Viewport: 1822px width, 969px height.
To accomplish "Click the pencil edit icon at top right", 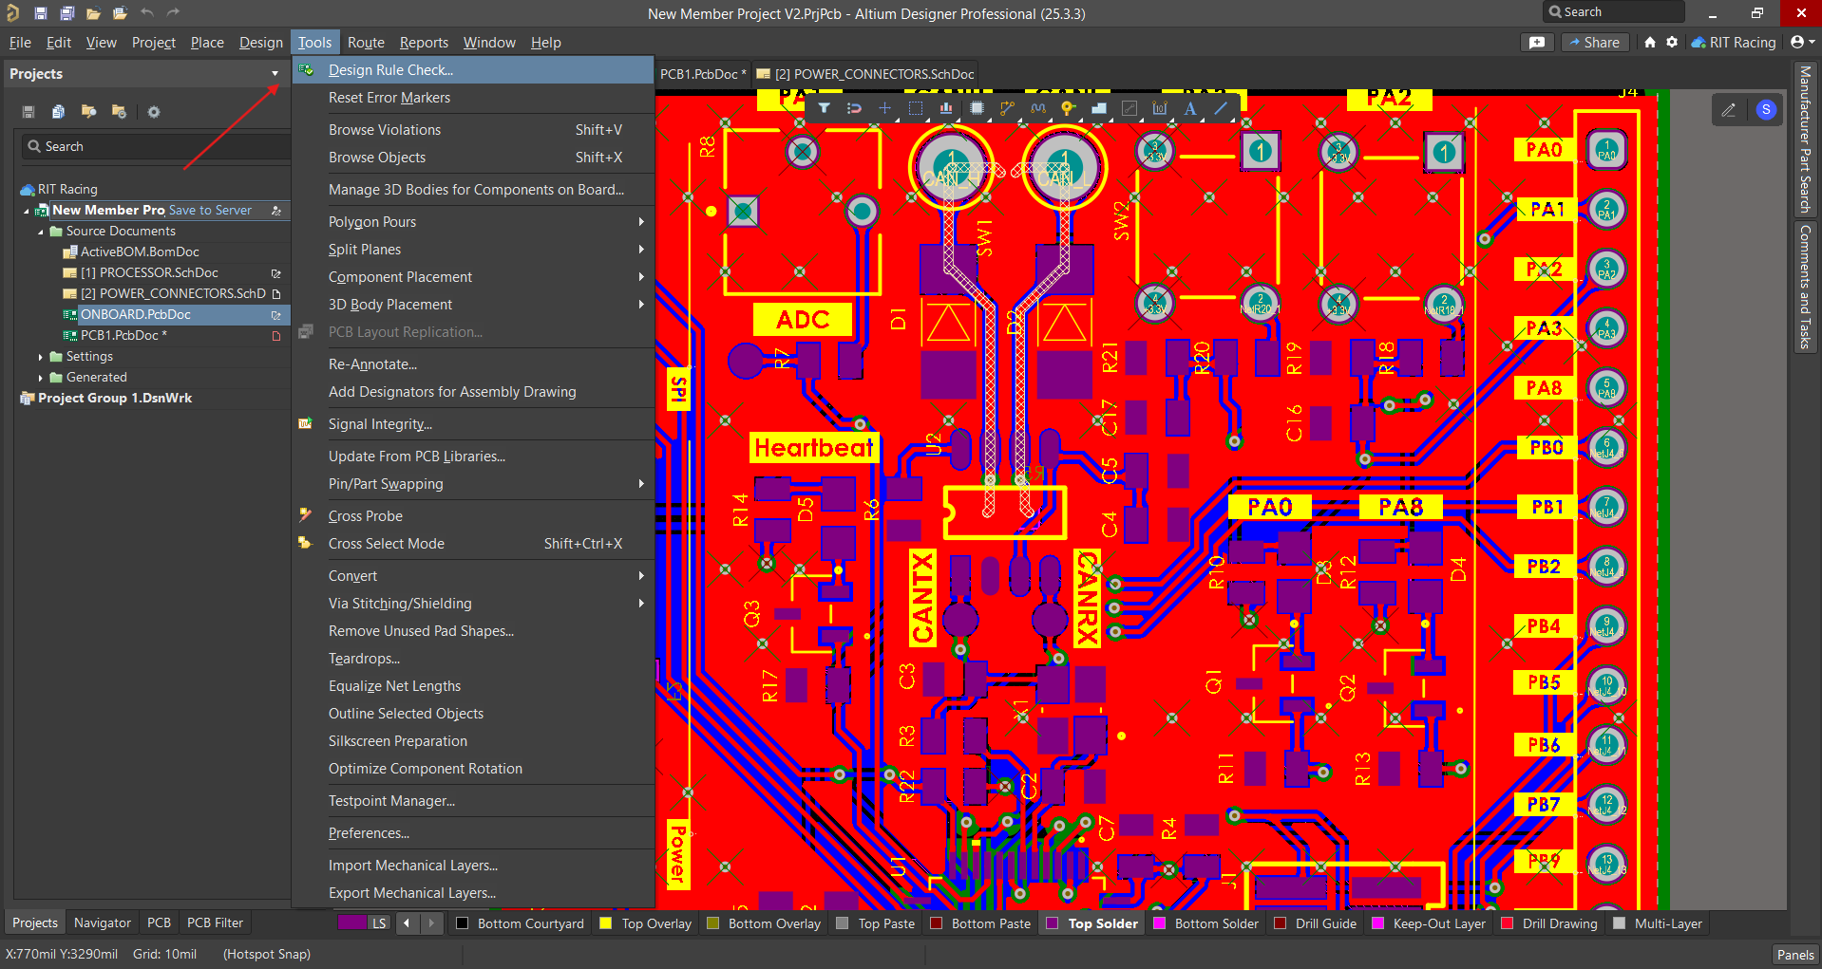I will (1728, 110).
